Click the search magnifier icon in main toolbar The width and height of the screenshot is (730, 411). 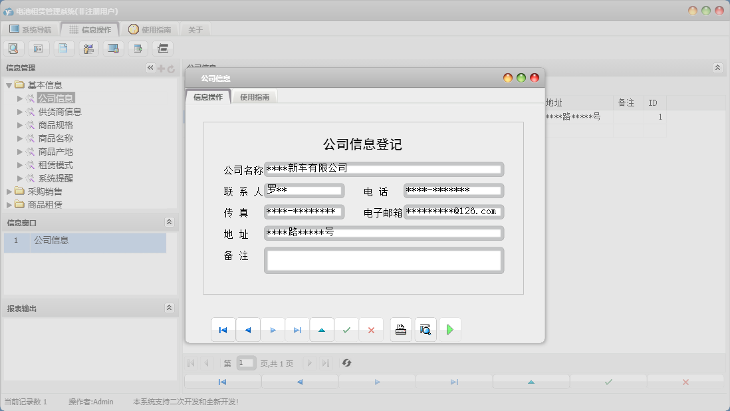pos(14,49)
